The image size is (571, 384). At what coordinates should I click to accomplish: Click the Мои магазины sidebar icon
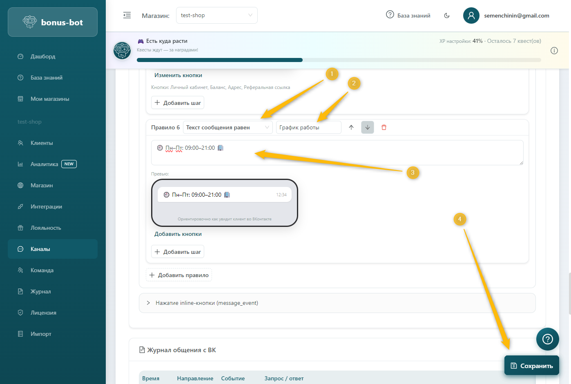20,99
